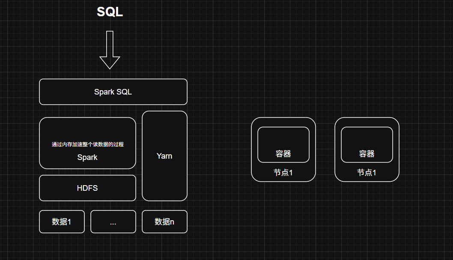Click the Yarn text label
The width and height of the screenshot is (453, 260).
(x=164, y=156)
